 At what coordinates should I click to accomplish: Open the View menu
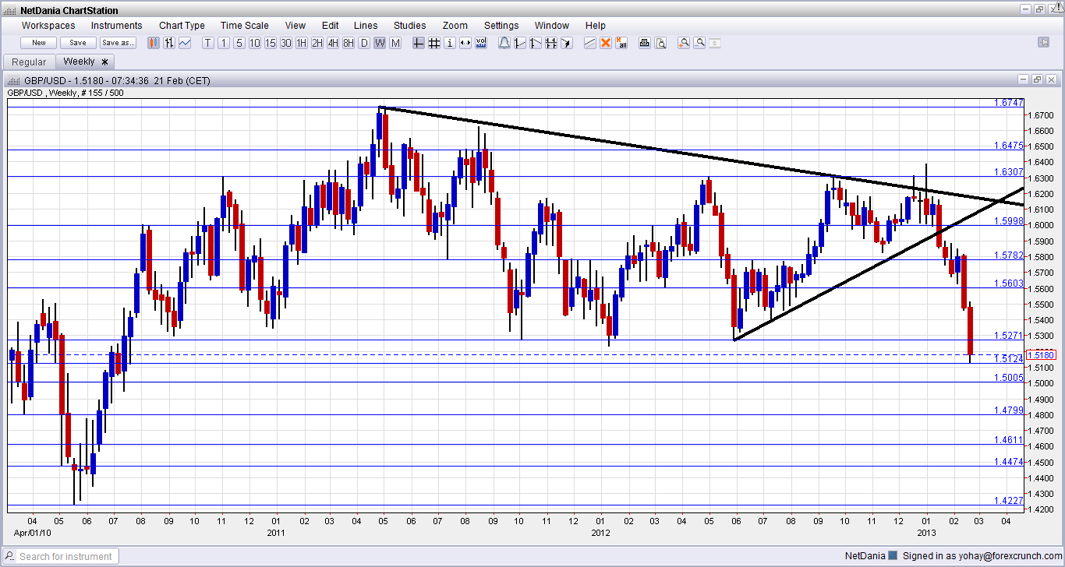tap(295, 26)
